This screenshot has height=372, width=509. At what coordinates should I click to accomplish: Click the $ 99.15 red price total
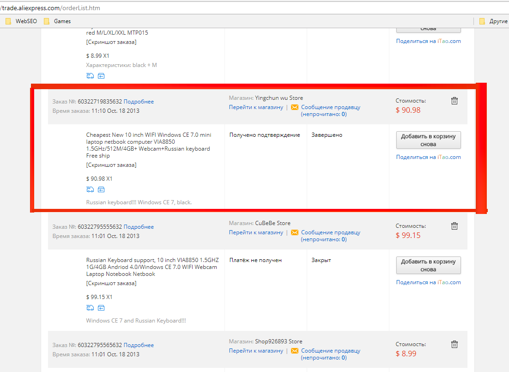pos(408,235)
